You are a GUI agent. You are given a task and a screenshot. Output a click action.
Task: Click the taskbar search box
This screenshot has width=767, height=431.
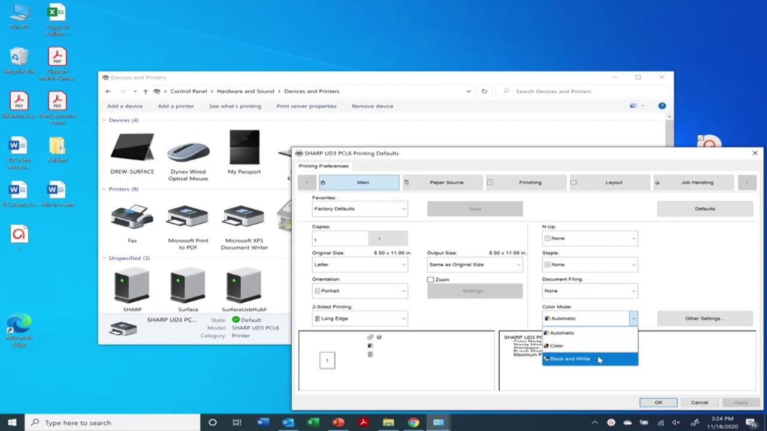point(112,423)
